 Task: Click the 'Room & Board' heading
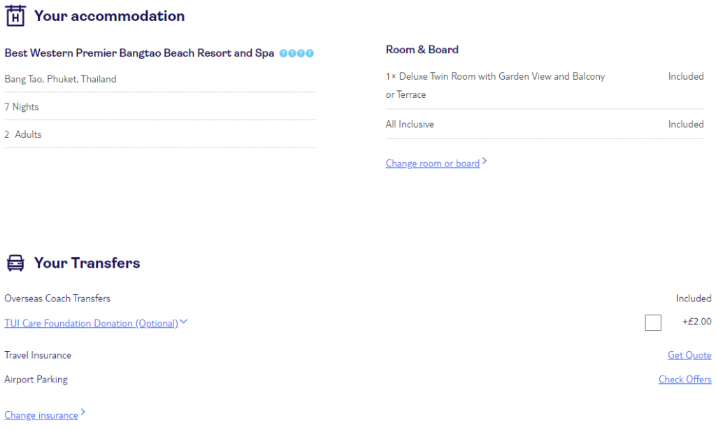422,50
